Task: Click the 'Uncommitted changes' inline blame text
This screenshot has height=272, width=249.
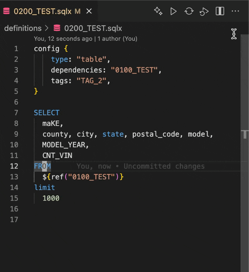Action: coord(164,166)
